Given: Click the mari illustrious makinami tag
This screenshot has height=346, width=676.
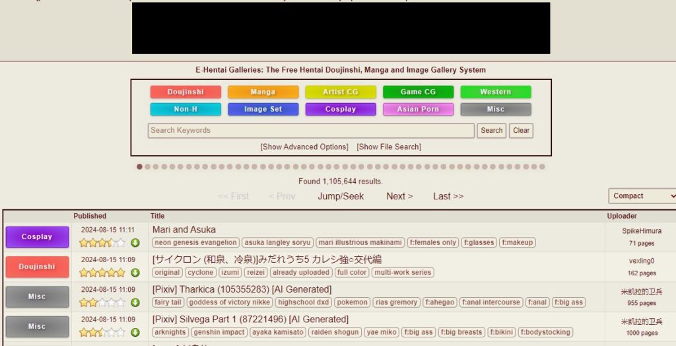Looking at the screenshot, I should [x=360, y=242].
